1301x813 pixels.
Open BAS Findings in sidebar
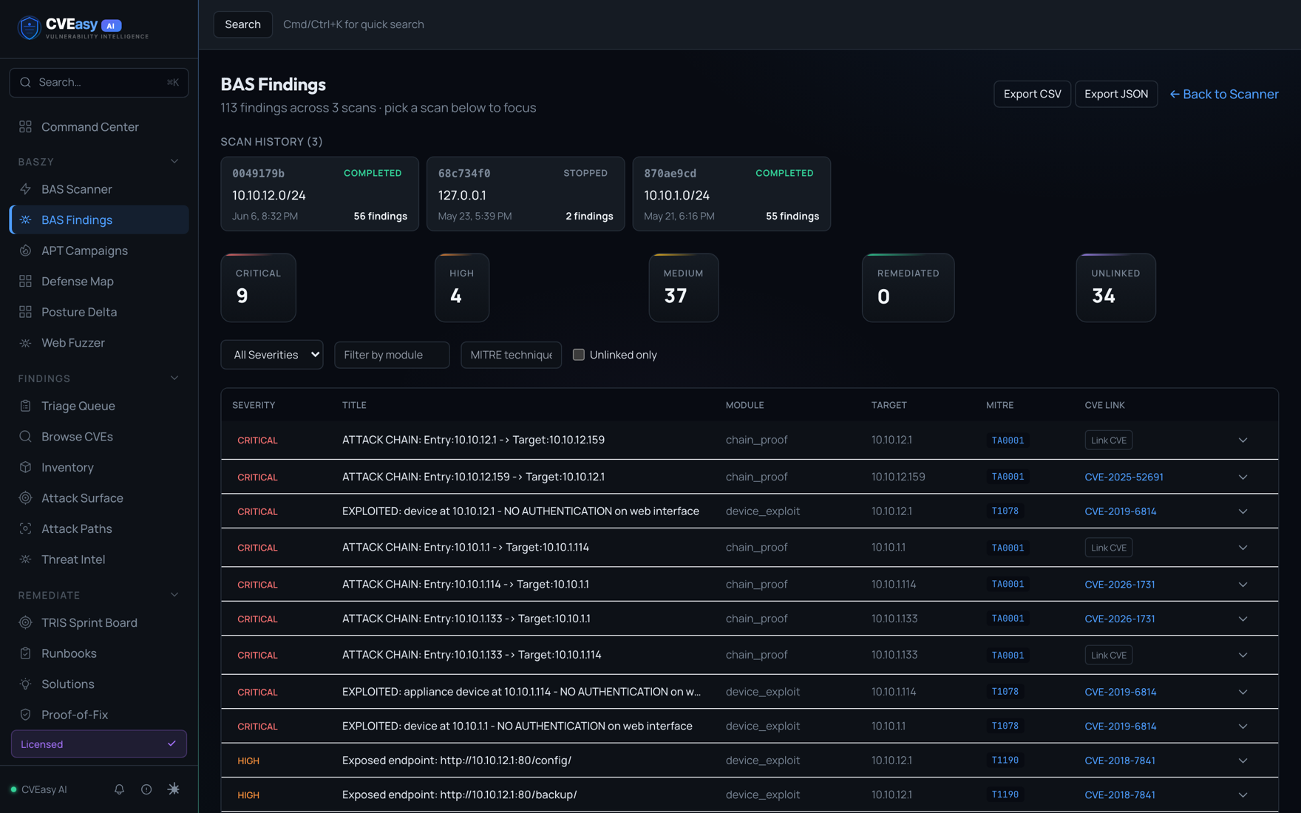[x=99, y=220]
